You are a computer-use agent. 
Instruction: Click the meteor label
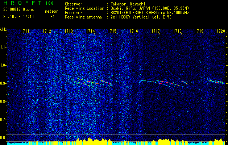point(51,11)
